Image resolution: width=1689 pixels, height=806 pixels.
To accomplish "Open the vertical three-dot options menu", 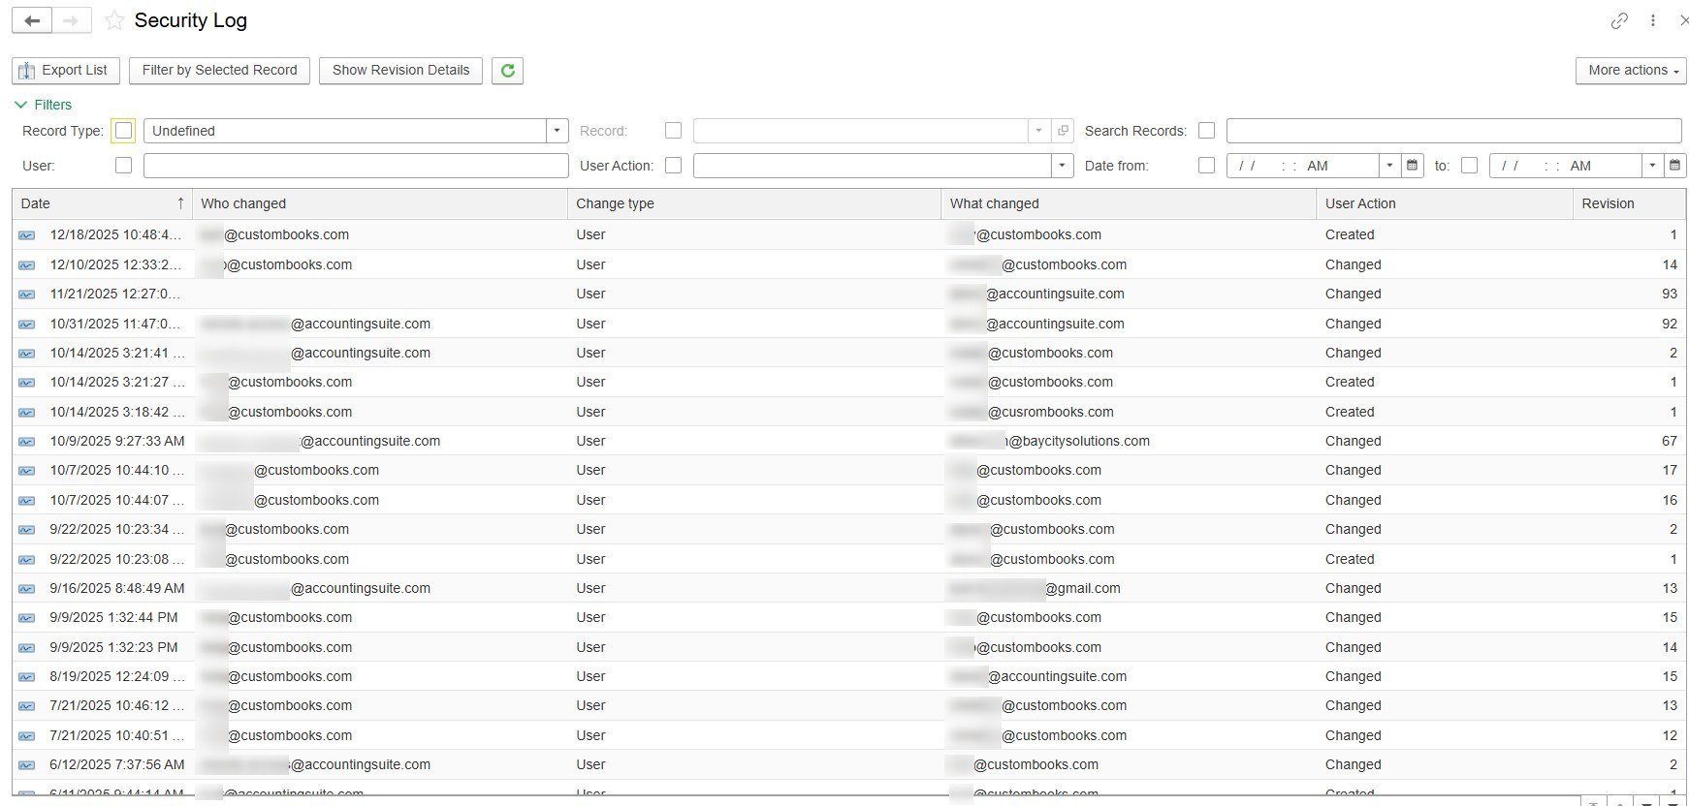I will pos(1653,20).
